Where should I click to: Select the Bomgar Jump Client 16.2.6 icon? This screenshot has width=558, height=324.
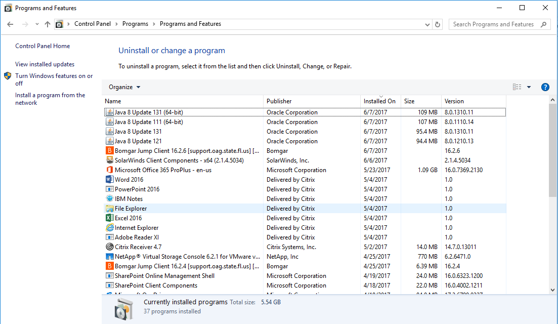pyautogui.click(x=110, y=150)
